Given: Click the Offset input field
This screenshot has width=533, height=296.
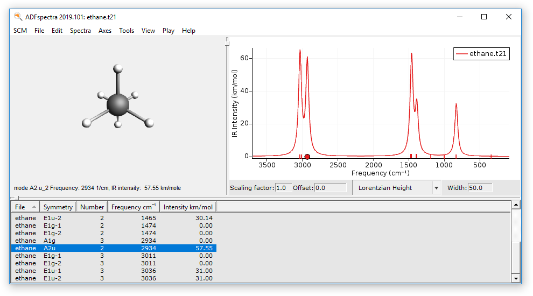Looking at the screenshot, I should pyautogui.click(x=330, y=188).
